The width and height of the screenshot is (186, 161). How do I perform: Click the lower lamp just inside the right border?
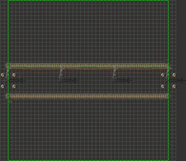point(163,87)
